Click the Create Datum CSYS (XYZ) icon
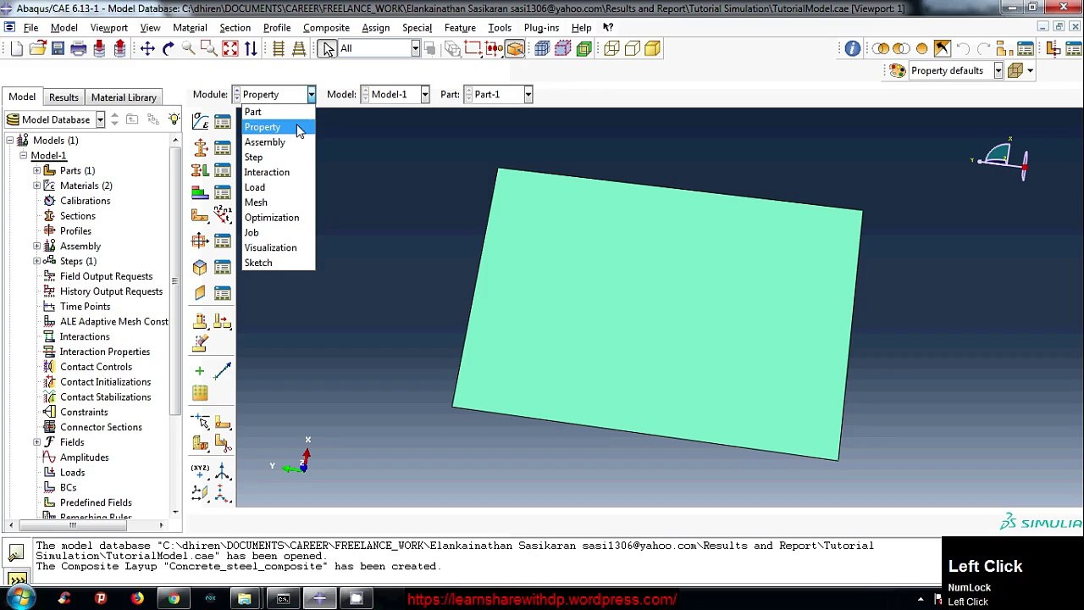This screenshot has width=1084, height=610. point(200,471)
